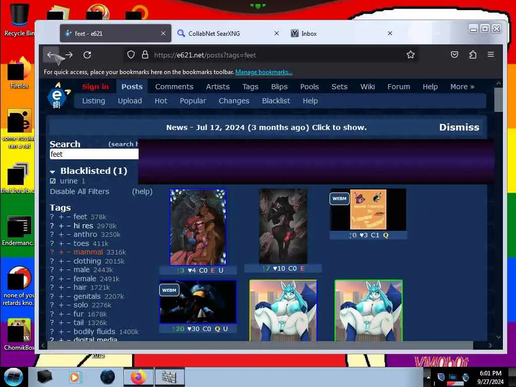Select the Recycle Bin desktop icon
Screen dimensions: 516x387
pyautogui.click(x=19, y=20)
